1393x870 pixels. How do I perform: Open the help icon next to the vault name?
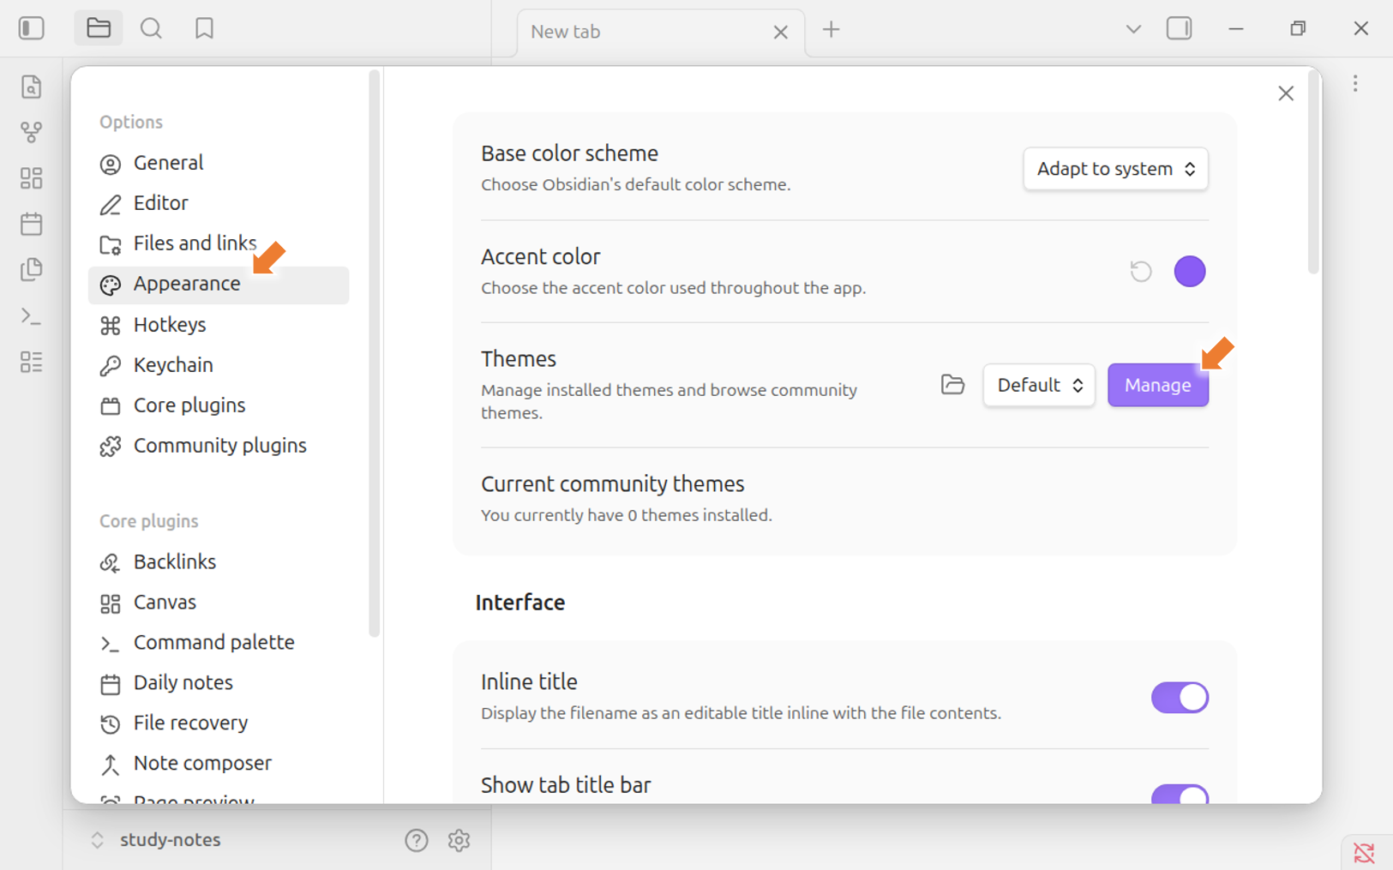(x=417, y=841)
